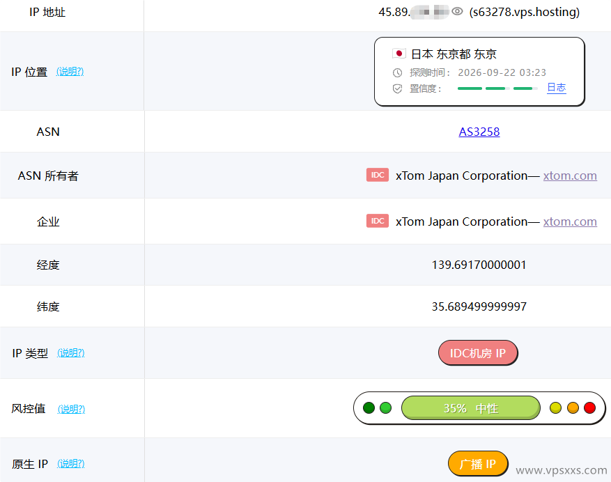This screenshot has width=611, height=482.
Task: Click the longitude value 139.69170000001
Action: 479,265
